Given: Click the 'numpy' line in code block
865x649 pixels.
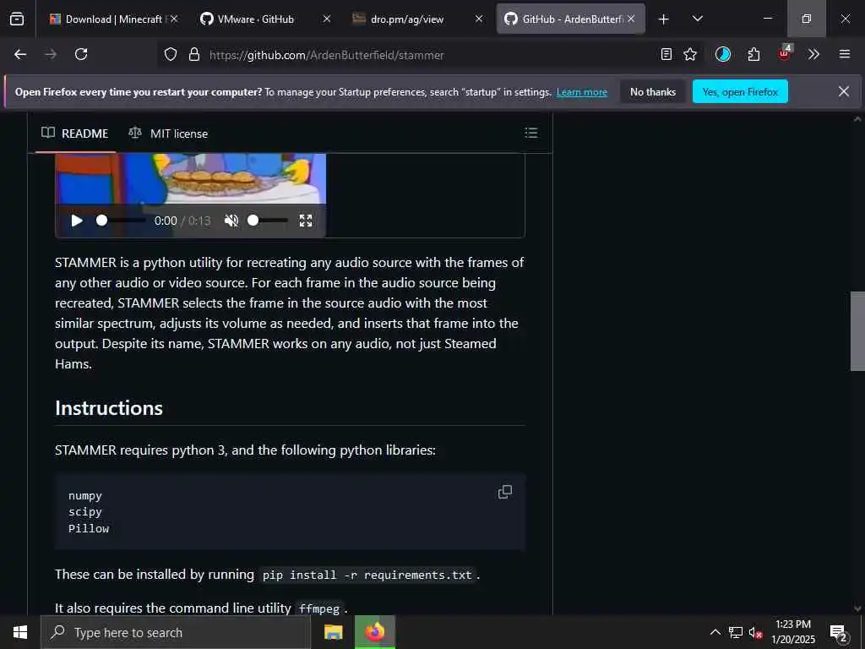Looking at the screenshot, I should [x=85, y=495].
